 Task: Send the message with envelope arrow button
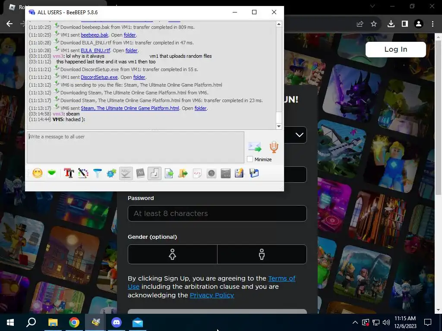click(x=255, y=147)
